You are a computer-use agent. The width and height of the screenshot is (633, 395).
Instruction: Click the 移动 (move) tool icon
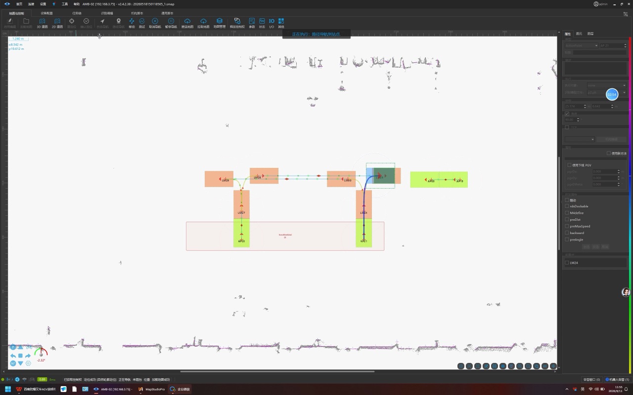[x=132, y=23]
